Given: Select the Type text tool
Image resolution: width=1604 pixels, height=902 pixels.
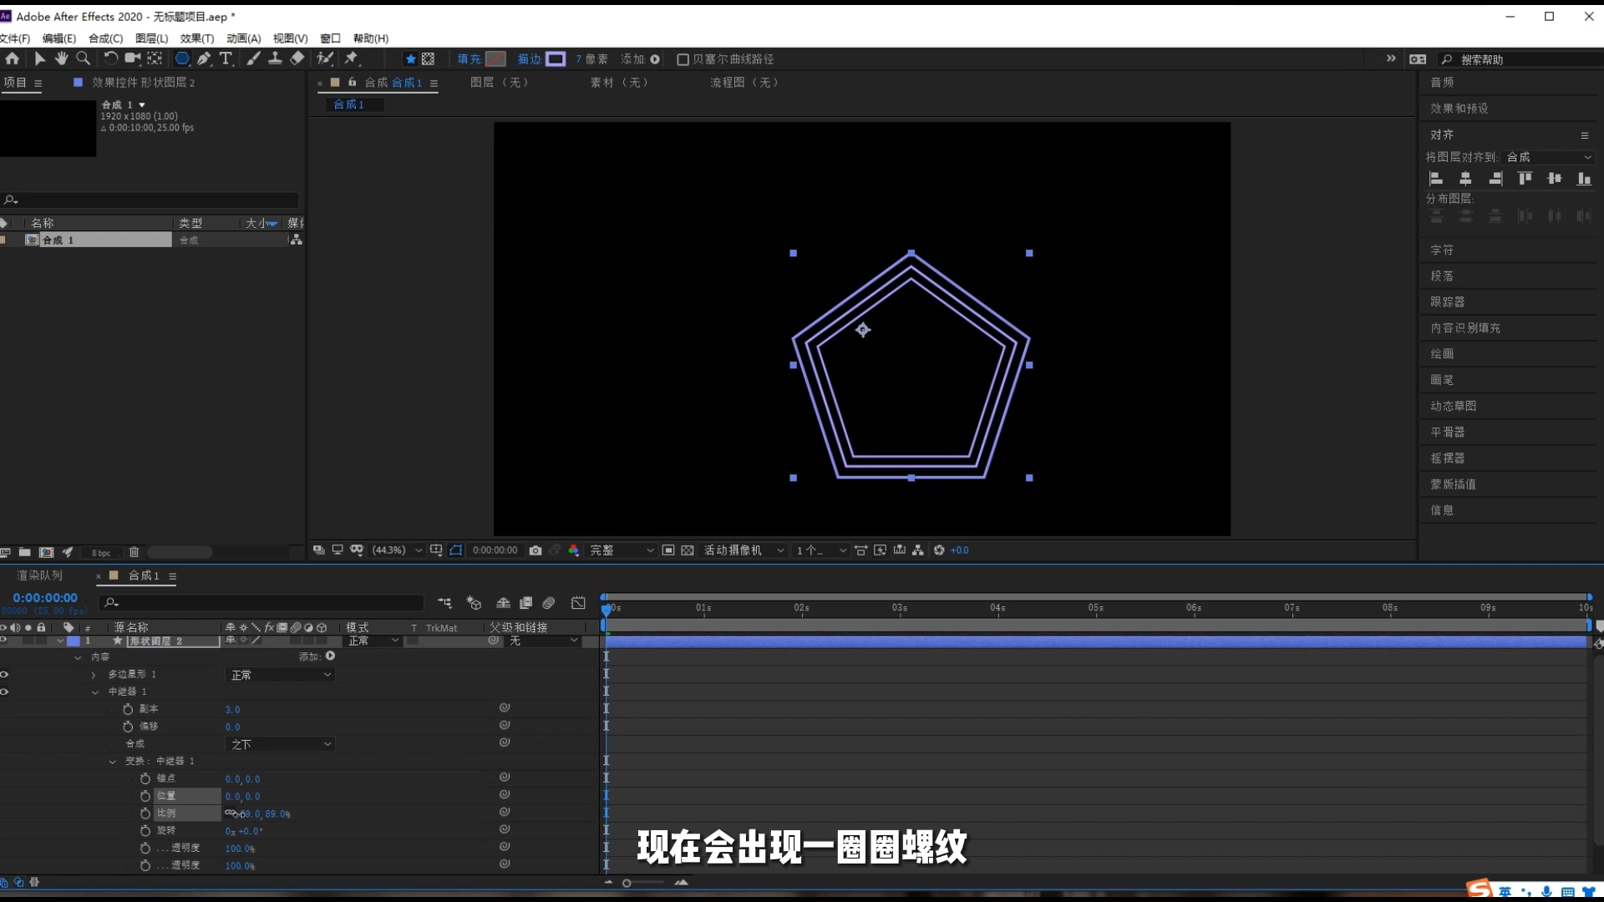Looking at the screenshot, I should (x=226, y=58).
